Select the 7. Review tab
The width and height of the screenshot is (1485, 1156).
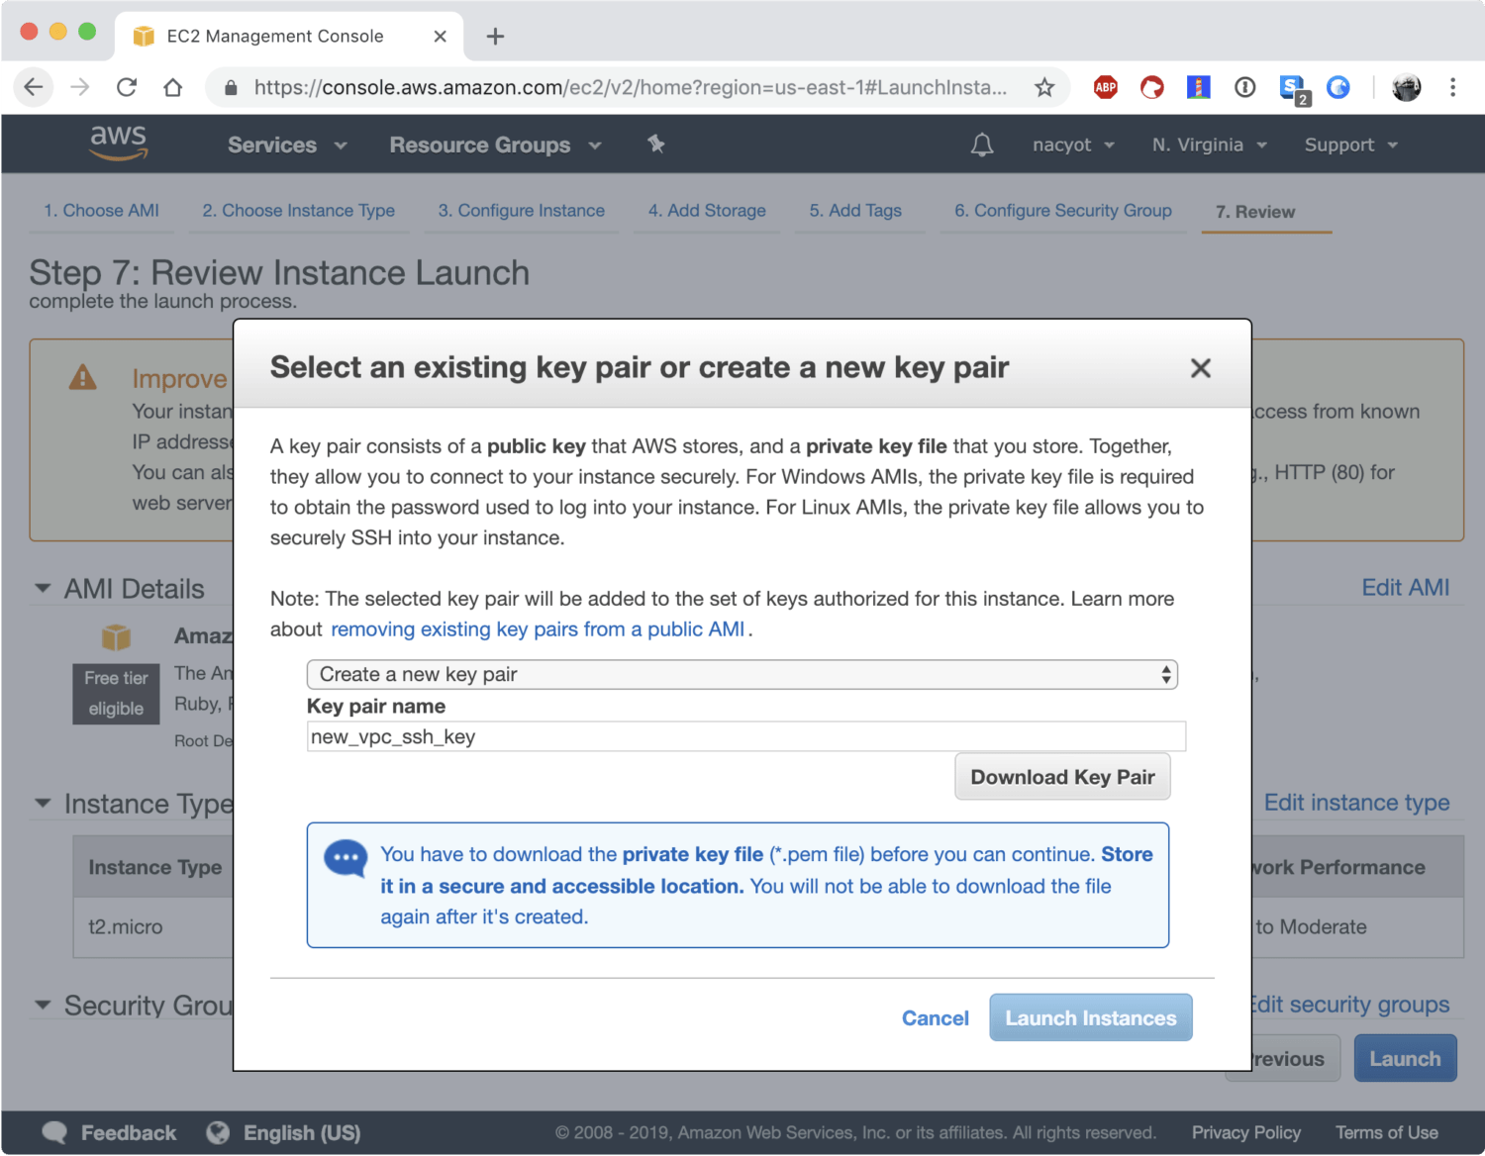[1255, 212]
